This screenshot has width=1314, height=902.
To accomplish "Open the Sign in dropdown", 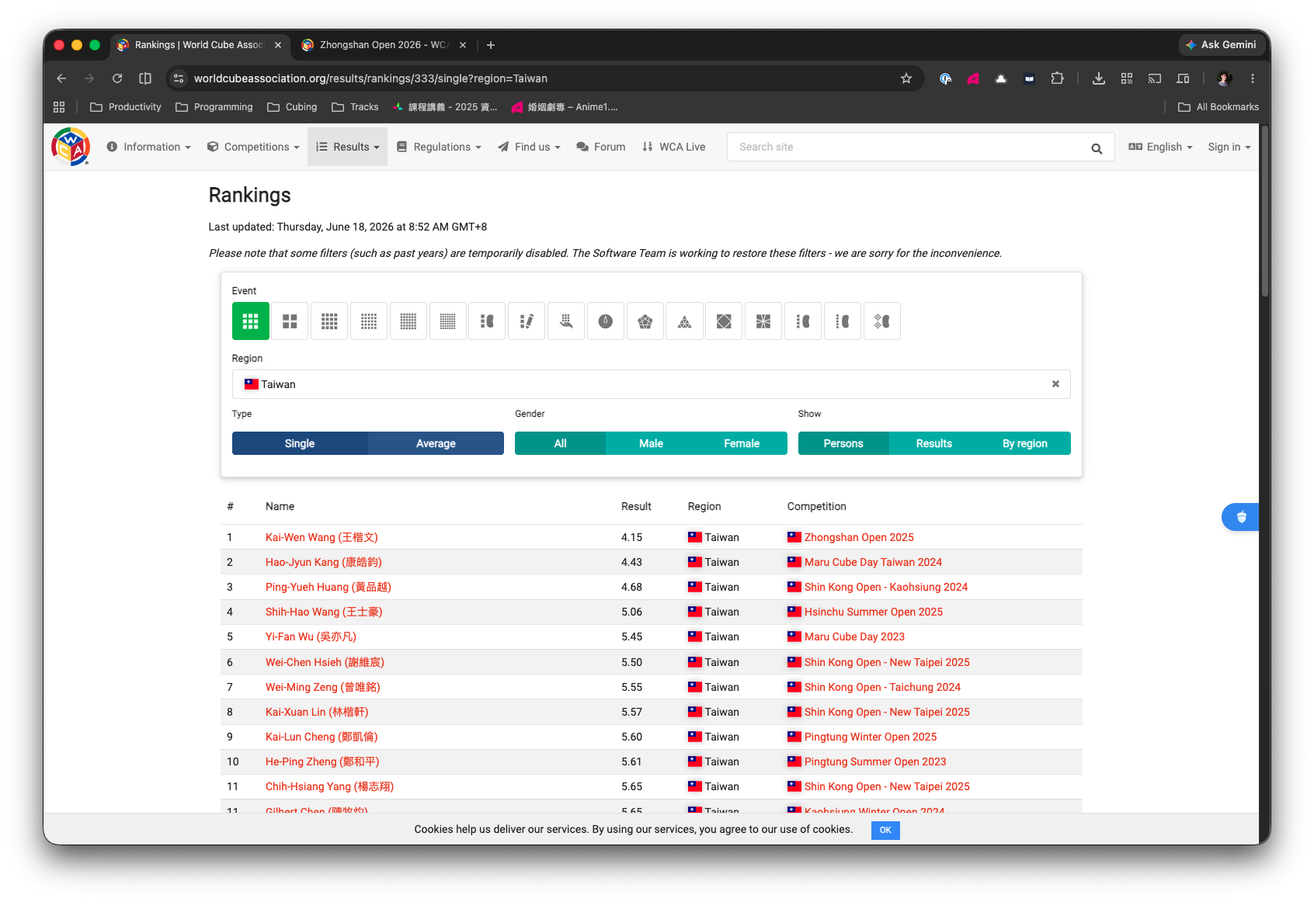I will point(1229,147).
